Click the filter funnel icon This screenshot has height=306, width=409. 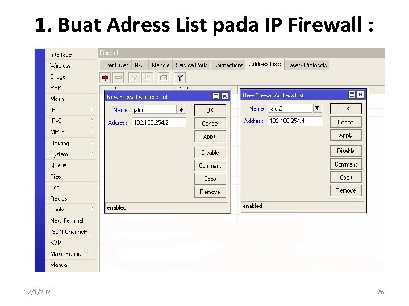180,78
